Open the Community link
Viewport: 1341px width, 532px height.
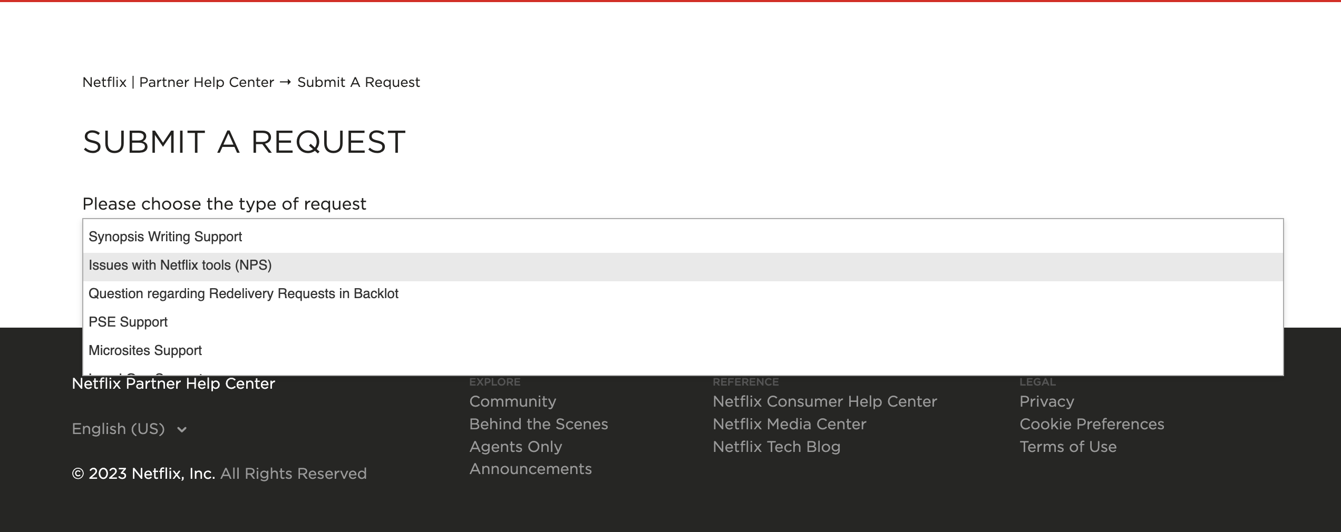point(512,401)
